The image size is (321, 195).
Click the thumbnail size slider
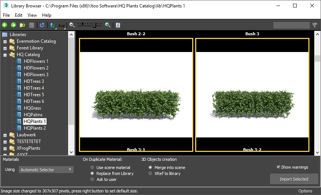[89, 25]
